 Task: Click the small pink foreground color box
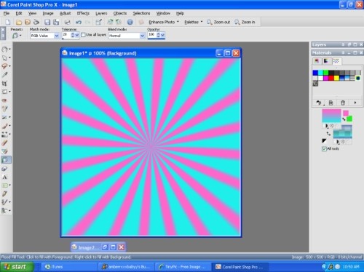pyautogui.click(x=346, y=113)
